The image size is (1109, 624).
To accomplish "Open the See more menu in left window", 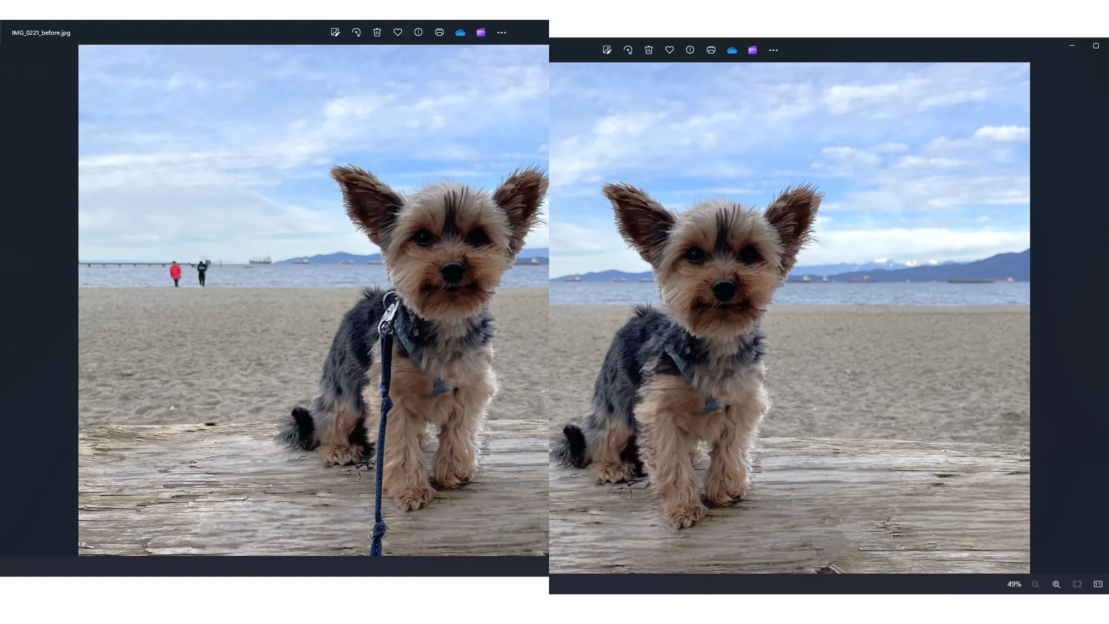I will click(x=501, y=32).
